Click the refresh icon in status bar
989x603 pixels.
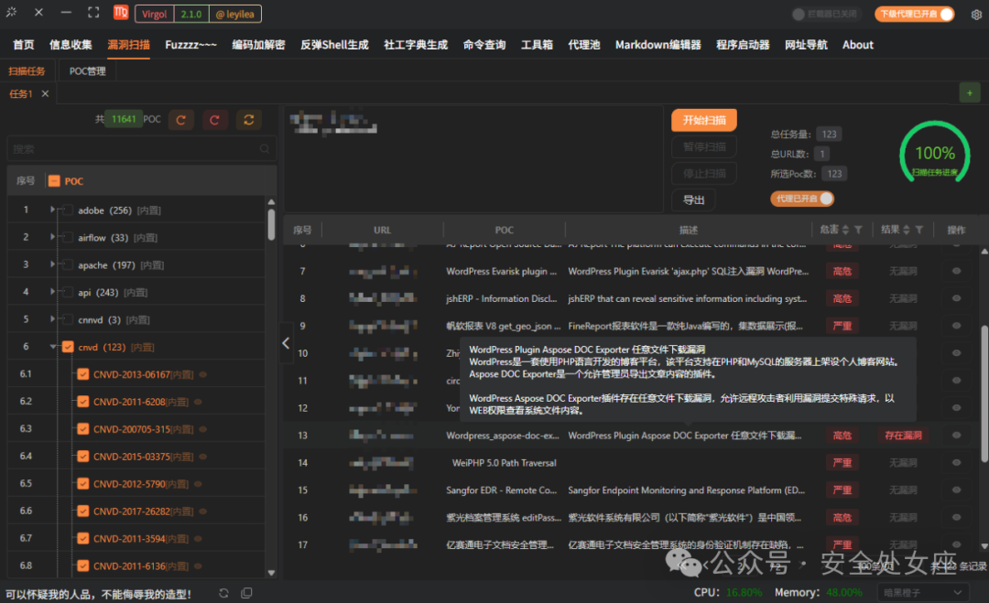pos(224,593)
